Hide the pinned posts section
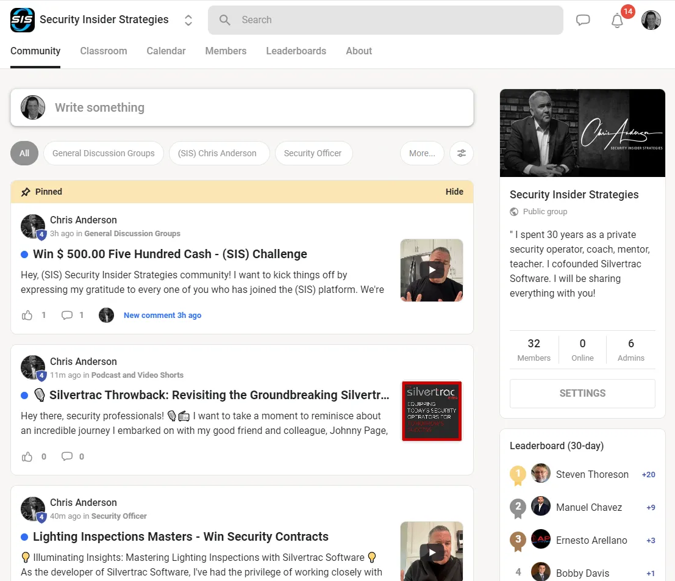The height and width of the screenshot is (581, 675). tap(454, 192)
